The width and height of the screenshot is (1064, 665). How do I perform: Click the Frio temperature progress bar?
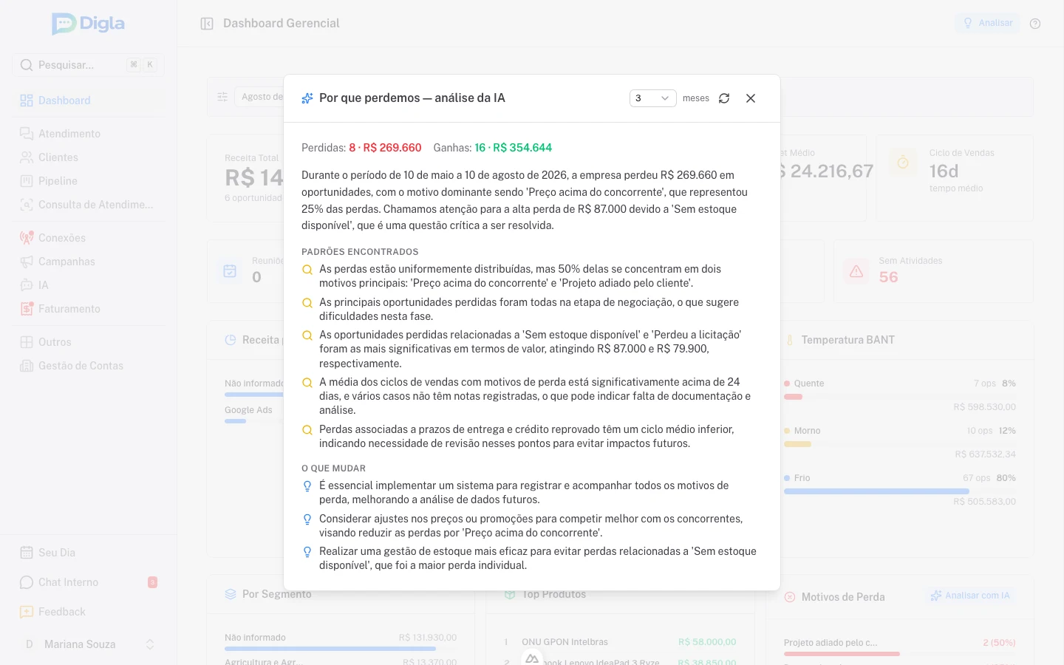coord(900,491)
